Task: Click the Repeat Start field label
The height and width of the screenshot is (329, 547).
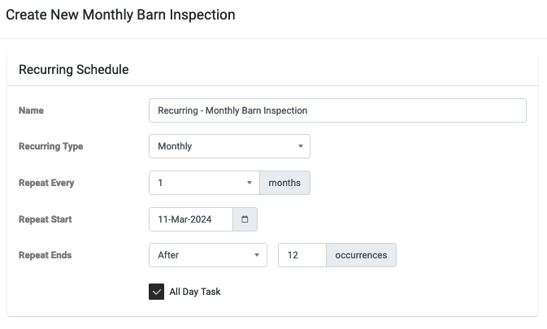Action: pyautogui.click(x=46, y=219)
